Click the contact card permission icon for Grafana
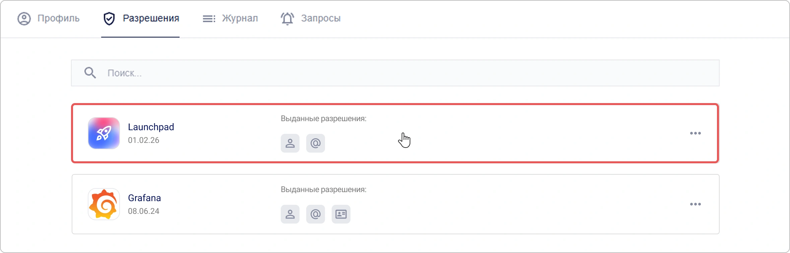Image resolution: width=790 pixels, height=253 pixels. (341, 214)
